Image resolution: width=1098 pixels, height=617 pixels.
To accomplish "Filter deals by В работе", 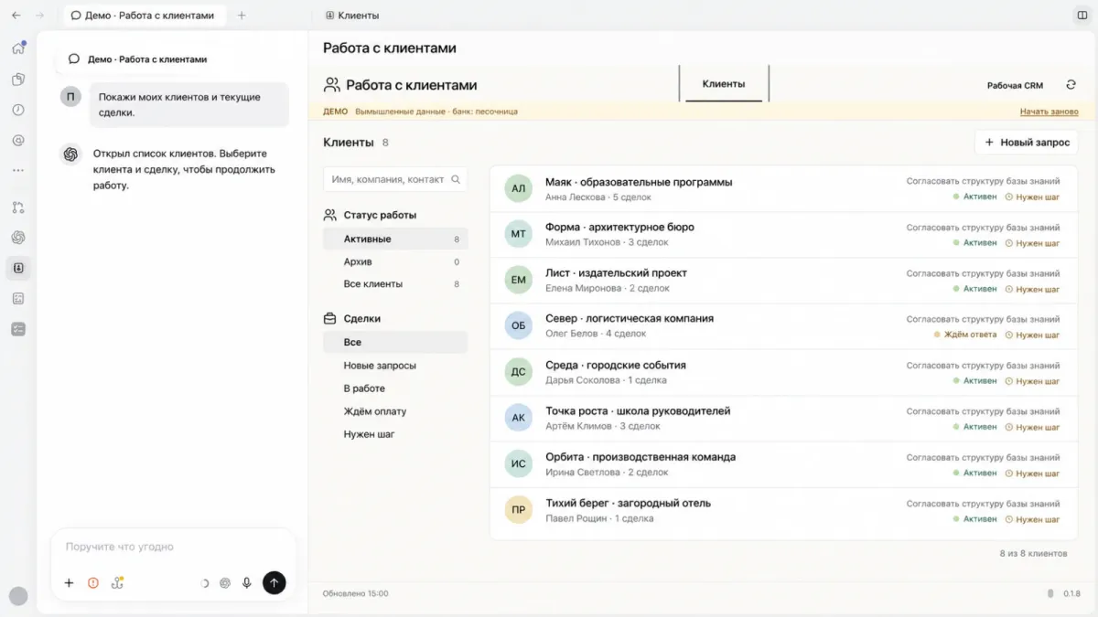I will [395, 388].
